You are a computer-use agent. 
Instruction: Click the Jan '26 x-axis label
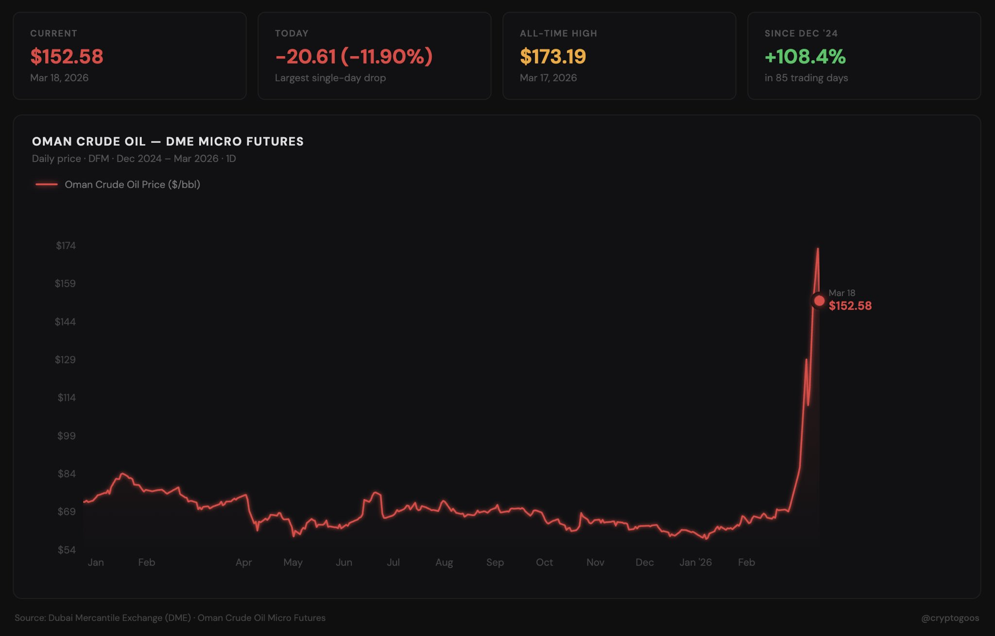(x=695, y=562)
